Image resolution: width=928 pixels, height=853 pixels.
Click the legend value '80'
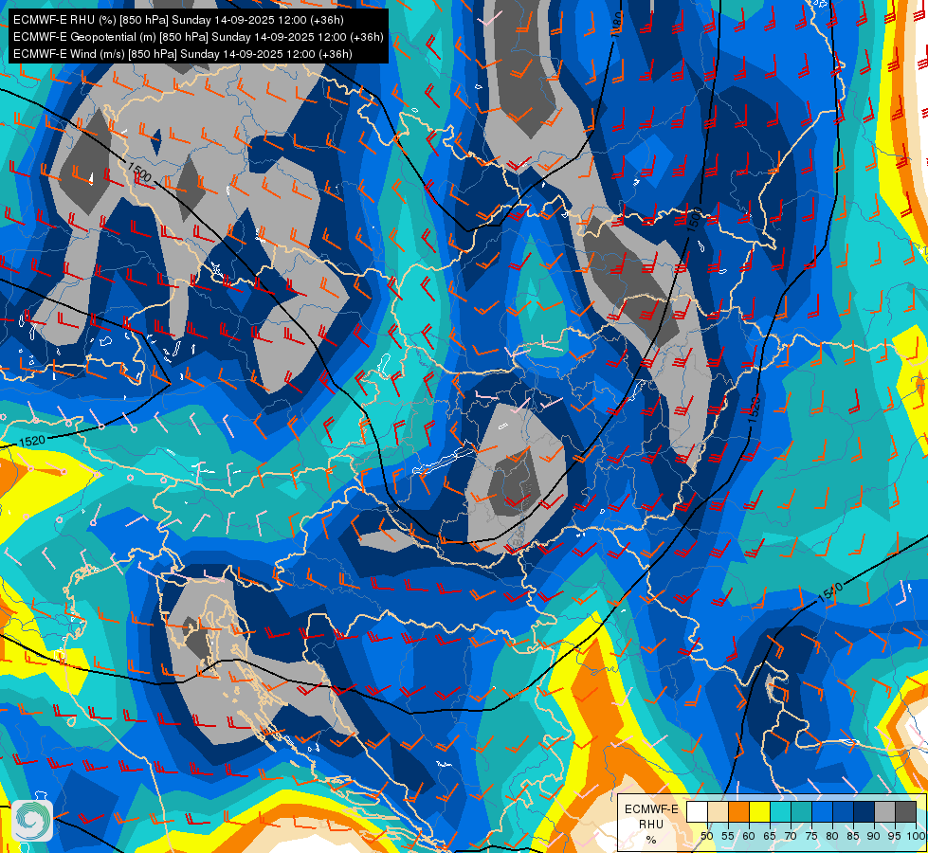tap(832, 837)
